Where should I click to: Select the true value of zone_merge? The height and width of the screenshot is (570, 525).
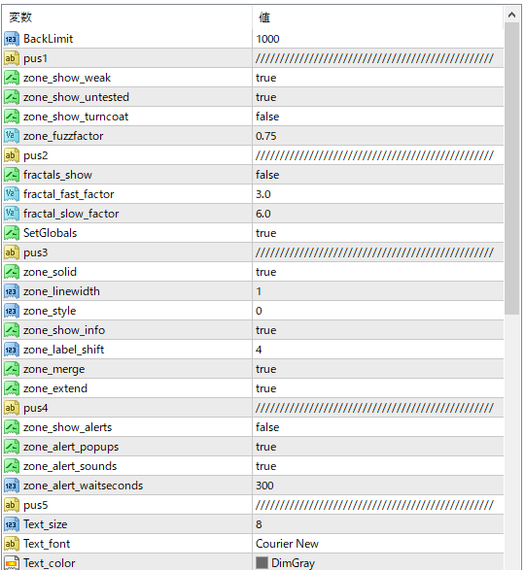[x=265, y=369]
